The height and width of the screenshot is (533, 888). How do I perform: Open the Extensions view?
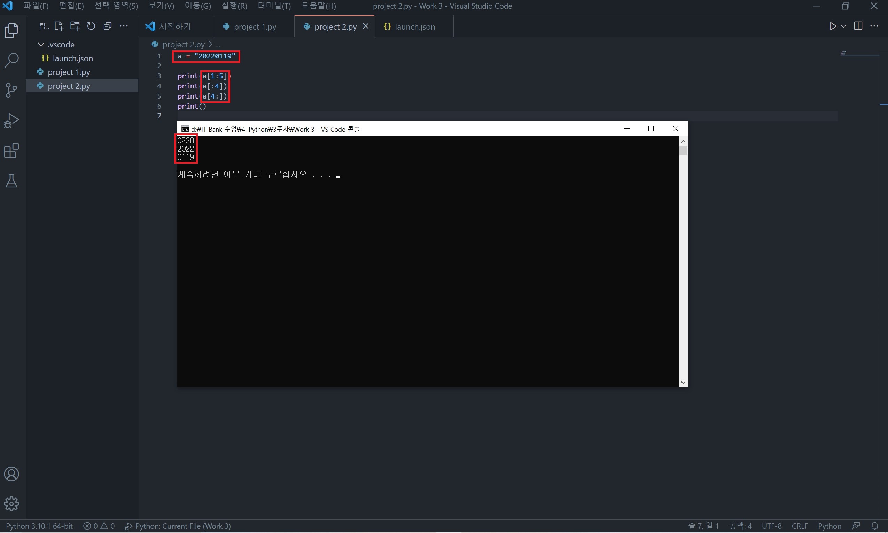pyautogui.click(x=11, y=151)
